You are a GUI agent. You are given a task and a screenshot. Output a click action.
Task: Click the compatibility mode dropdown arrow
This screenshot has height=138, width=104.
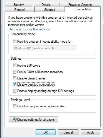coord(74,48)
